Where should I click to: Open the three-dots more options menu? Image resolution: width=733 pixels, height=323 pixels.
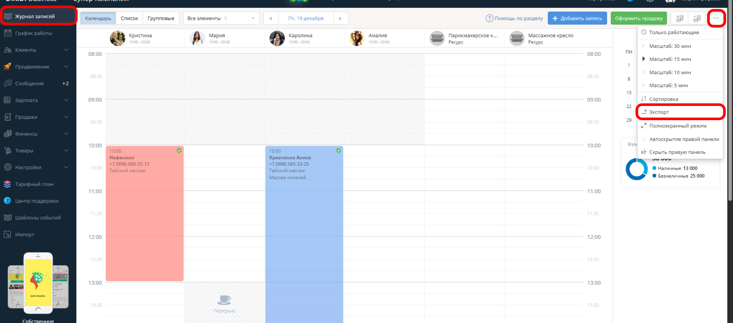[x=716, y=18]
